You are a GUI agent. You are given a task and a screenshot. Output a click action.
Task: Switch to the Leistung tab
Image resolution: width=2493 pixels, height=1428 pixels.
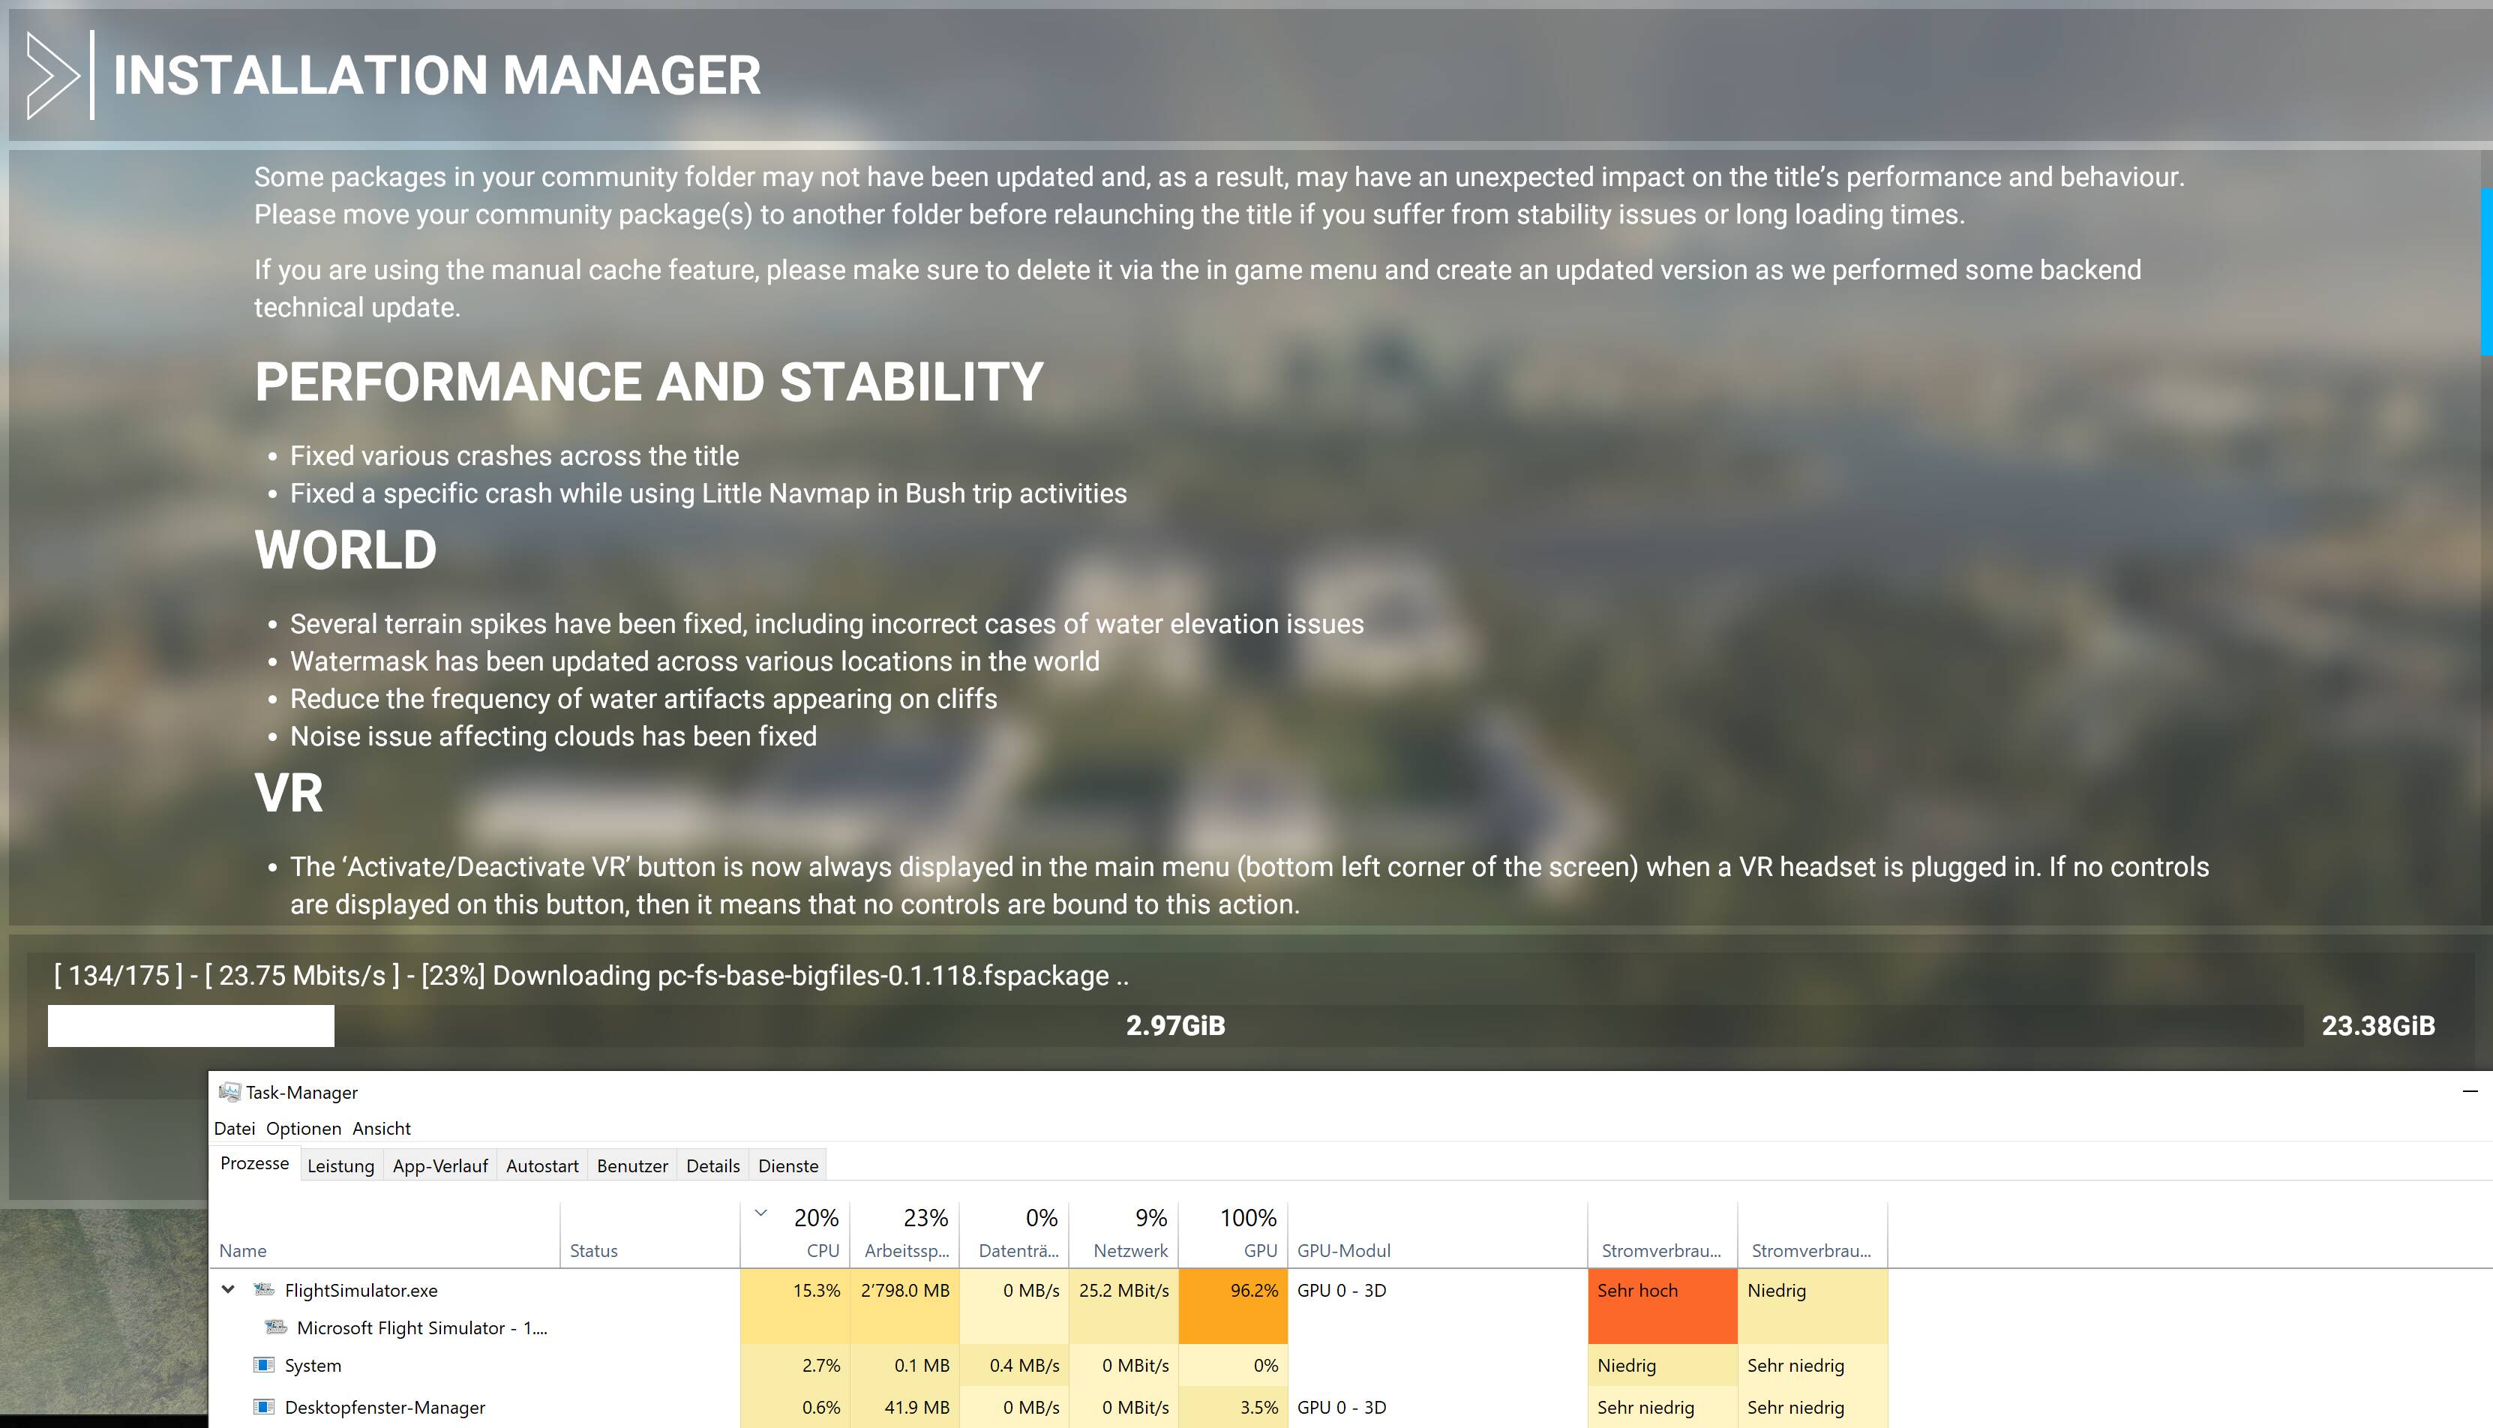pos(340,1165)
